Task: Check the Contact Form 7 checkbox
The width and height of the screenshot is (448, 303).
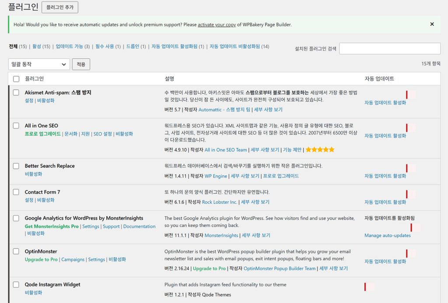Action: 16,192
